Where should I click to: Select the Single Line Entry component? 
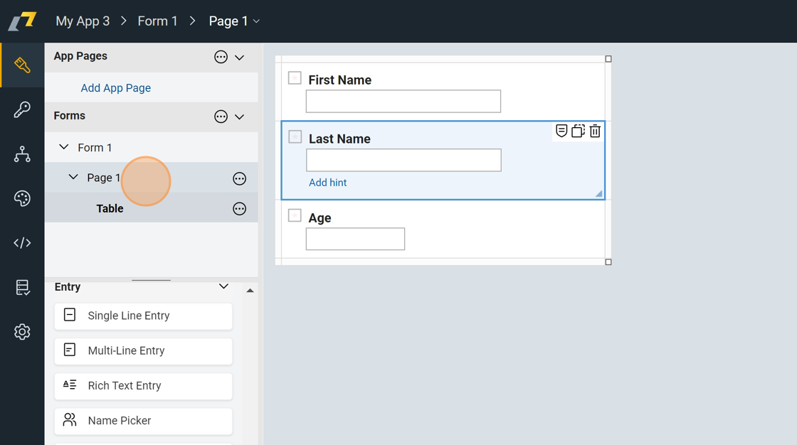tap(143, 316)
